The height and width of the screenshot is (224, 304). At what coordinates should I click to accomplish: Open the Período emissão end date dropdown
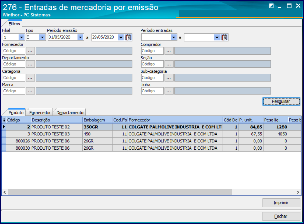click(x=121, y=37)
